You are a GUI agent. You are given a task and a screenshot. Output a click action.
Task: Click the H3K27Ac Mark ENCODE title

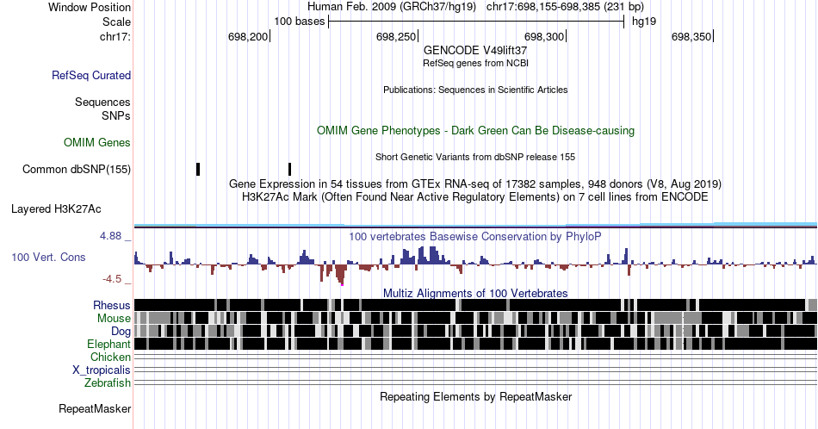(x=475, y=197)
